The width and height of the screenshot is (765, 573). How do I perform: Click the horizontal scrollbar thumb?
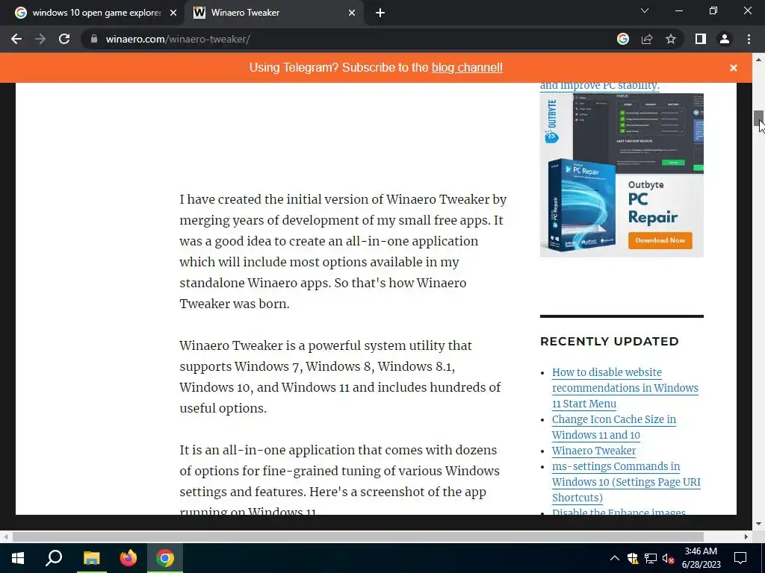coord(358,536)
